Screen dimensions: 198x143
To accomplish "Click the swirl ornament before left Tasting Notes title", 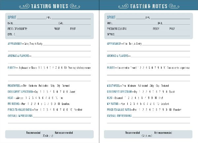I will point(24,6).
